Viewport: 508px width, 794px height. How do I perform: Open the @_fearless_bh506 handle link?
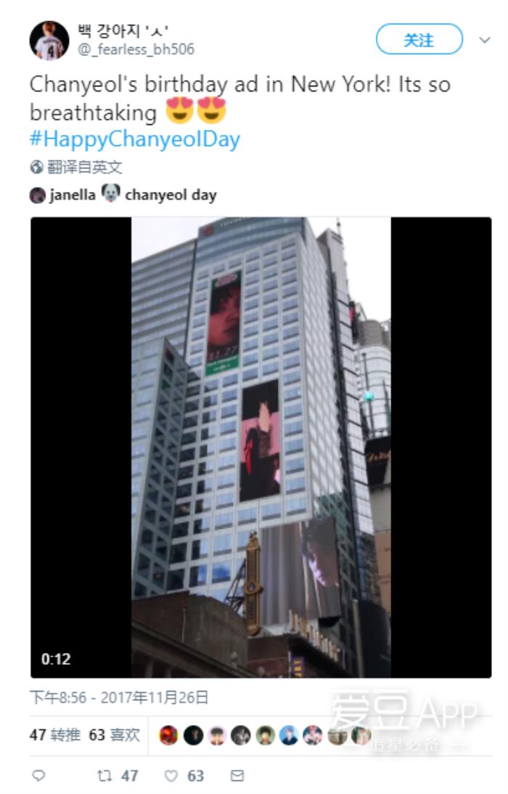(x=136, y=49)
